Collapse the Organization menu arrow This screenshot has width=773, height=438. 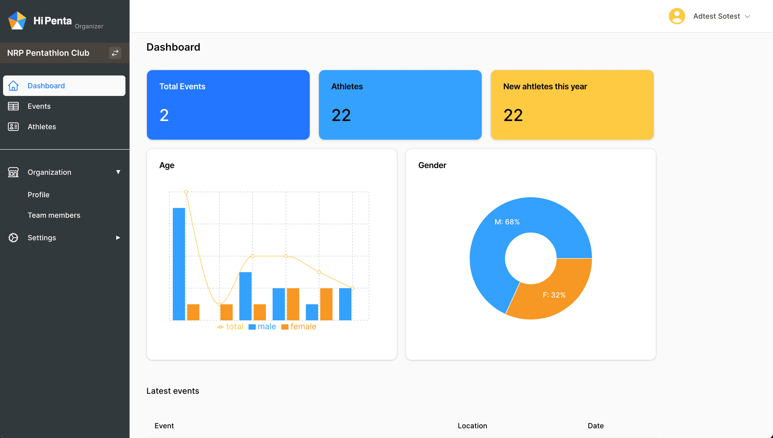click(118, 172)
